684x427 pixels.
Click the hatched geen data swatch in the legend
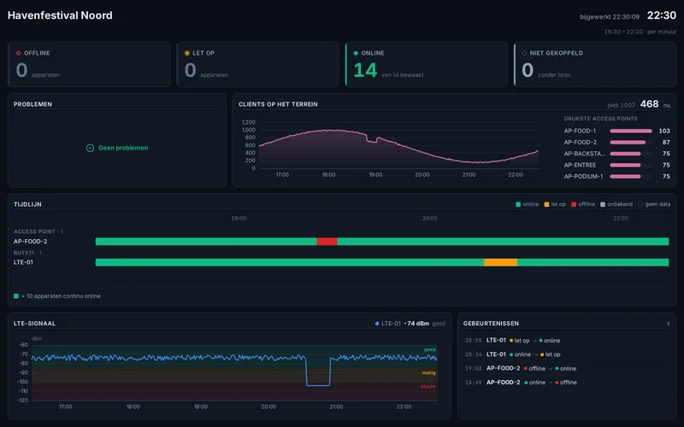[x=640, y=204]
